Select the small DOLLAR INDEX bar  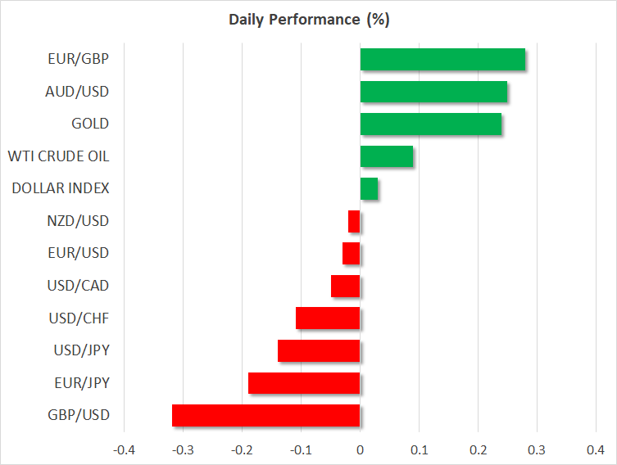point(369,189)
